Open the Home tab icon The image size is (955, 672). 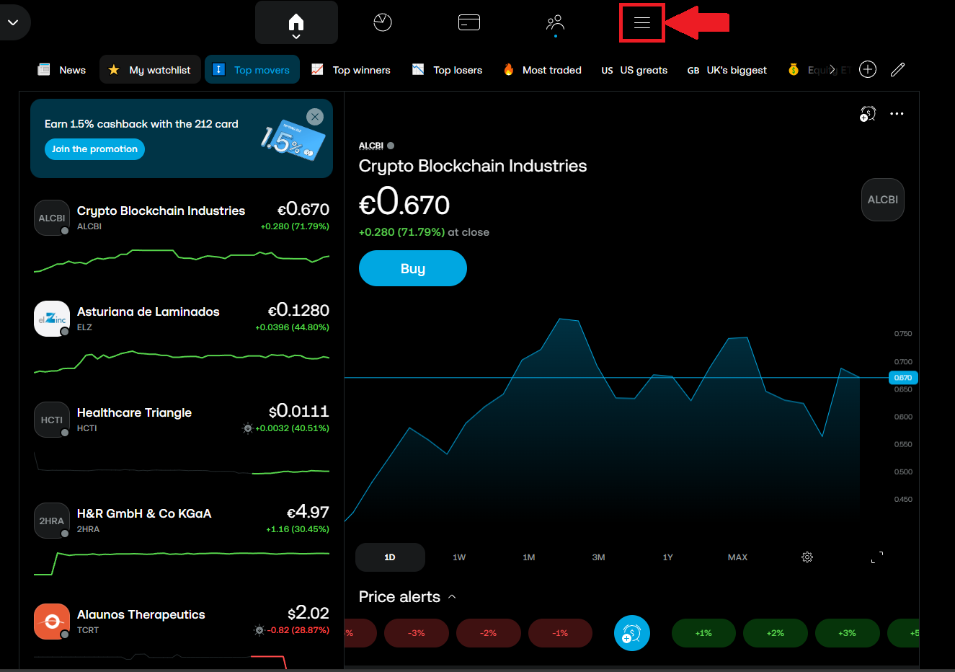coord(296,22)
